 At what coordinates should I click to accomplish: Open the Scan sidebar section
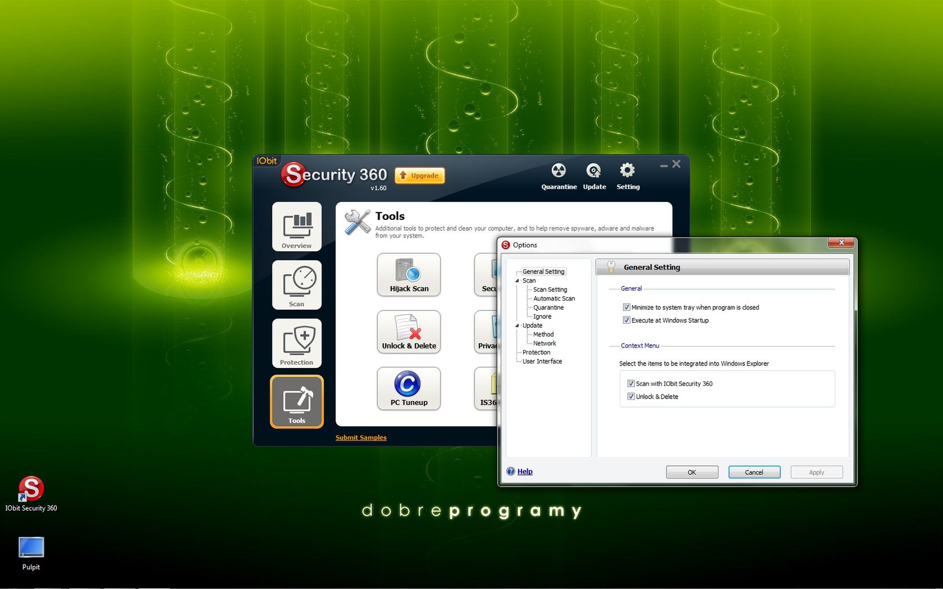pos(297,285)
